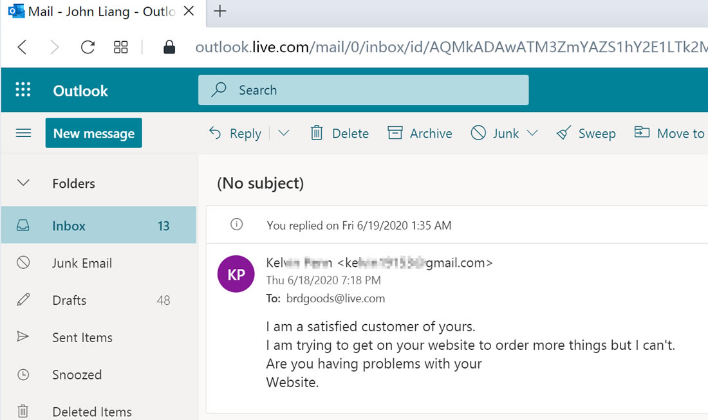Focus the Search box
The height and width of the screenshot is (420, 708).
coord(364,90)
